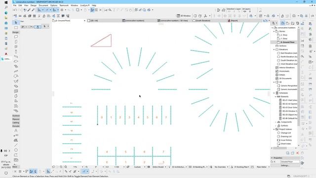Expand the Ductwork toolbox group

tap(16, 116)
